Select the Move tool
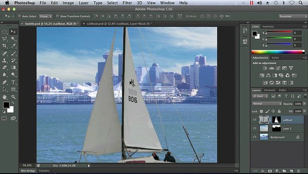The width and height of the screenshot is (308, 174). [13, 32]
